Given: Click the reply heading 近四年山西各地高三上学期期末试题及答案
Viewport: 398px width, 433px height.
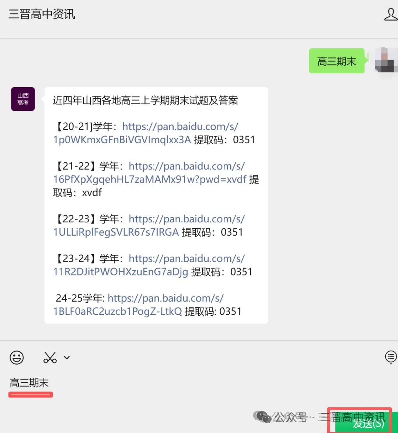Looking at the screenshot, I should point(145,100).
